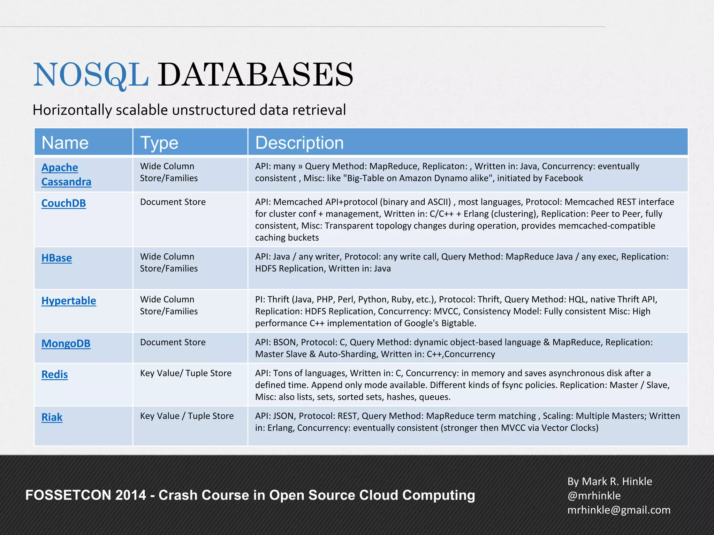Open the Apache Cassandra link

click(66, 175)
